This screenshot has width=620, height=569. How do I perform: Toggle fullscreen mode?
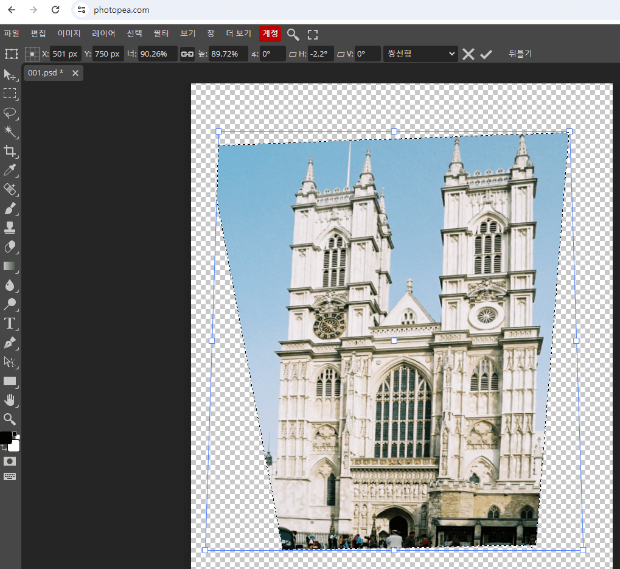click(x=312, y=35)
